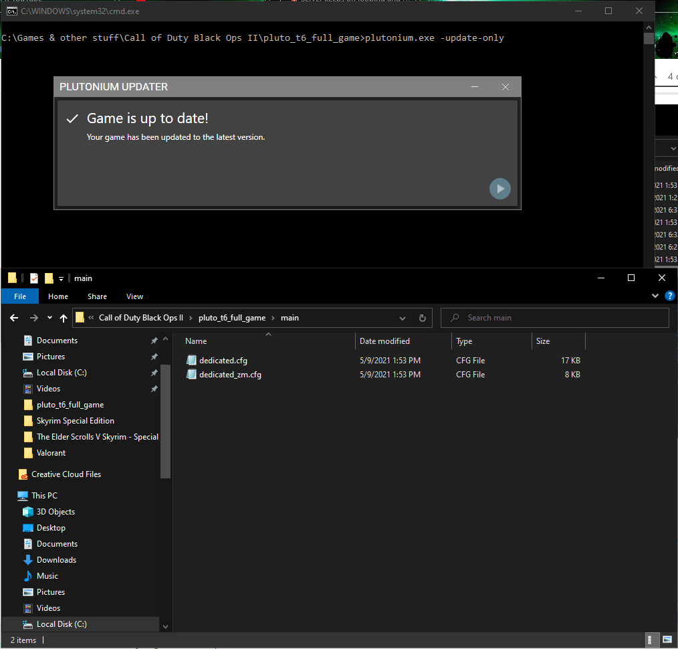
Task: Go forward in File Explorer
Action: click(33, 318)
